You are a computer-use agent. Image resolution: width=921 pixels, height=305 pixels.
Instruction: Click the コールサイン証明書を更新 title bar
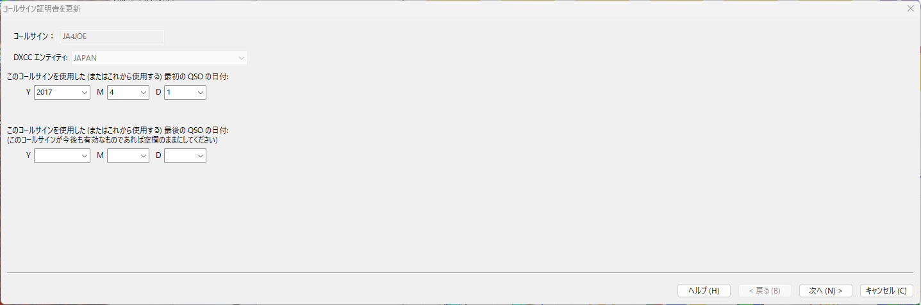pos(42,9)
